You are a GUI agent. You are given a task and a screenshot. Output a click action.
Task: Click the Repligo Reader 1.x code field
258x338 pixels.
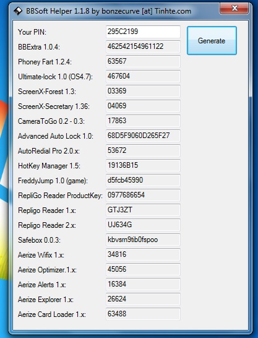click(143, 210)
